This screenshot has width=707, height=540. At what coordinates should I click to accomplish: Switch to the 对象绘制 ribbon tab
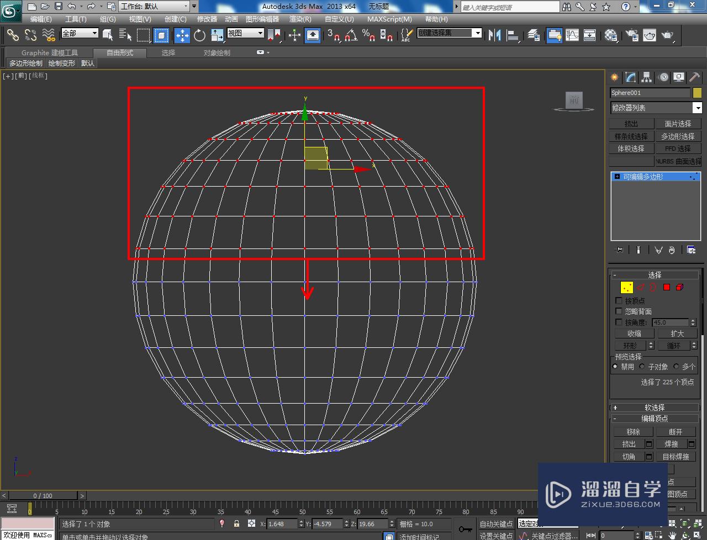tap(217, 53)
